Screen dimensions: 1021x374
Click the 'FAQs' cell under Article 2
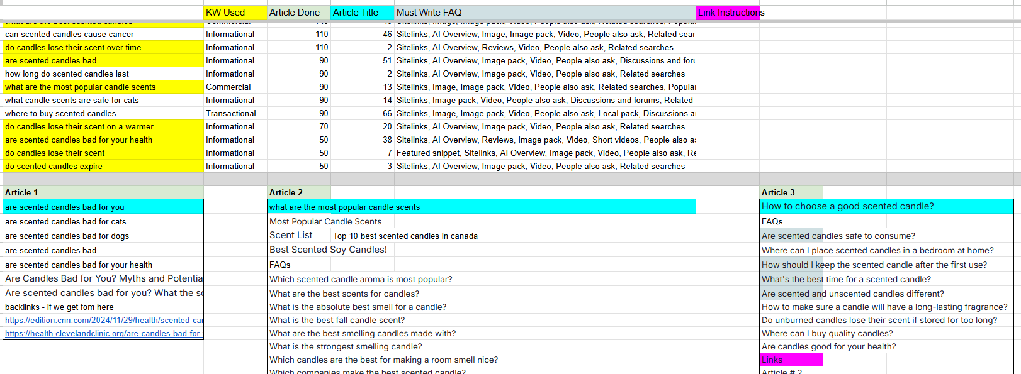coord(299,265)
